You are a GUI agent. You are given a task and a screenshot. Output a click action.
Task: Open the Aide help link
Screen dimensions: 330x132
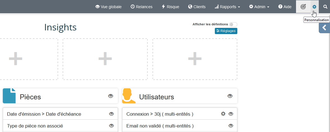(x=285, y=7)
